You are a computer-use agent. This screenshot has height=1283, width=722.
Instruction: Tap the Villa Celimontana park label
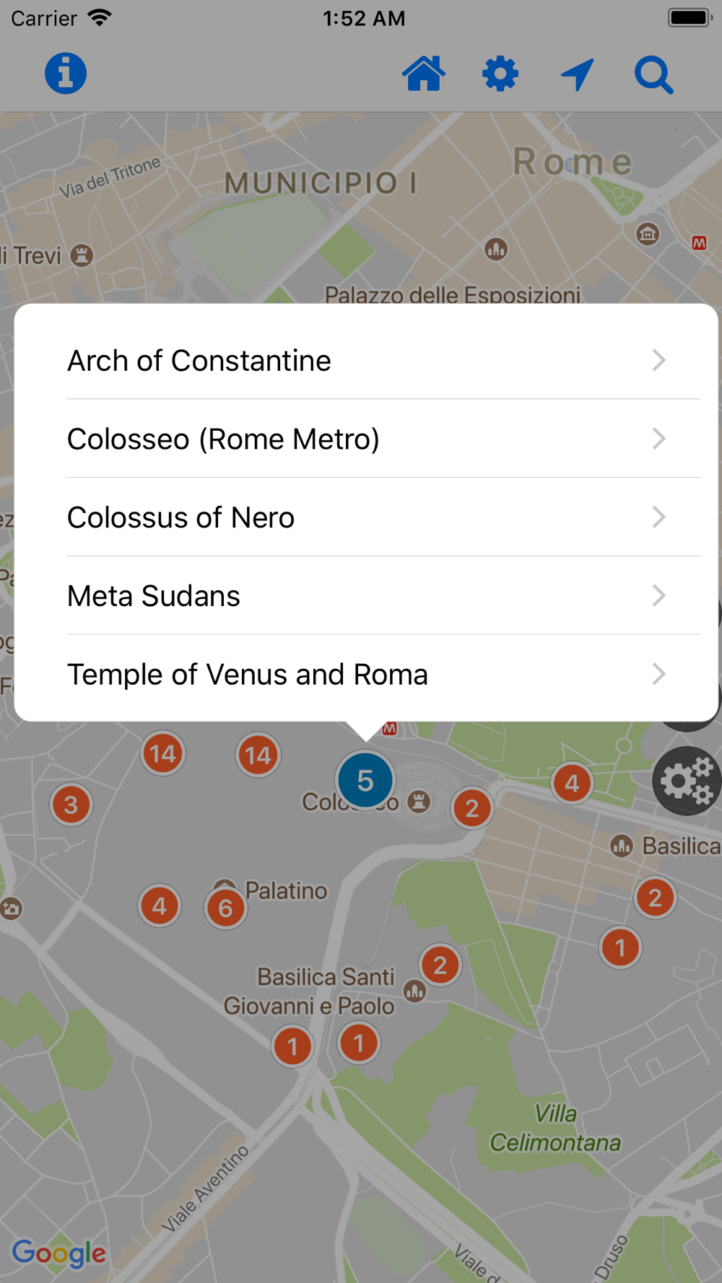555,1129
